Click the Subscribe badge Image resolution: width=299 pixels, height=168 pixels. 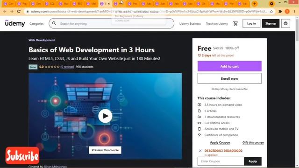click(22, 155)
